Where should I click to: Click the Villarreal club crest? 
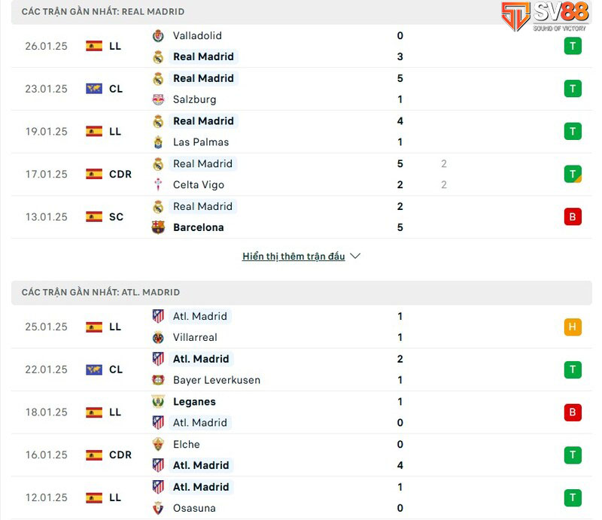[159, 337]
